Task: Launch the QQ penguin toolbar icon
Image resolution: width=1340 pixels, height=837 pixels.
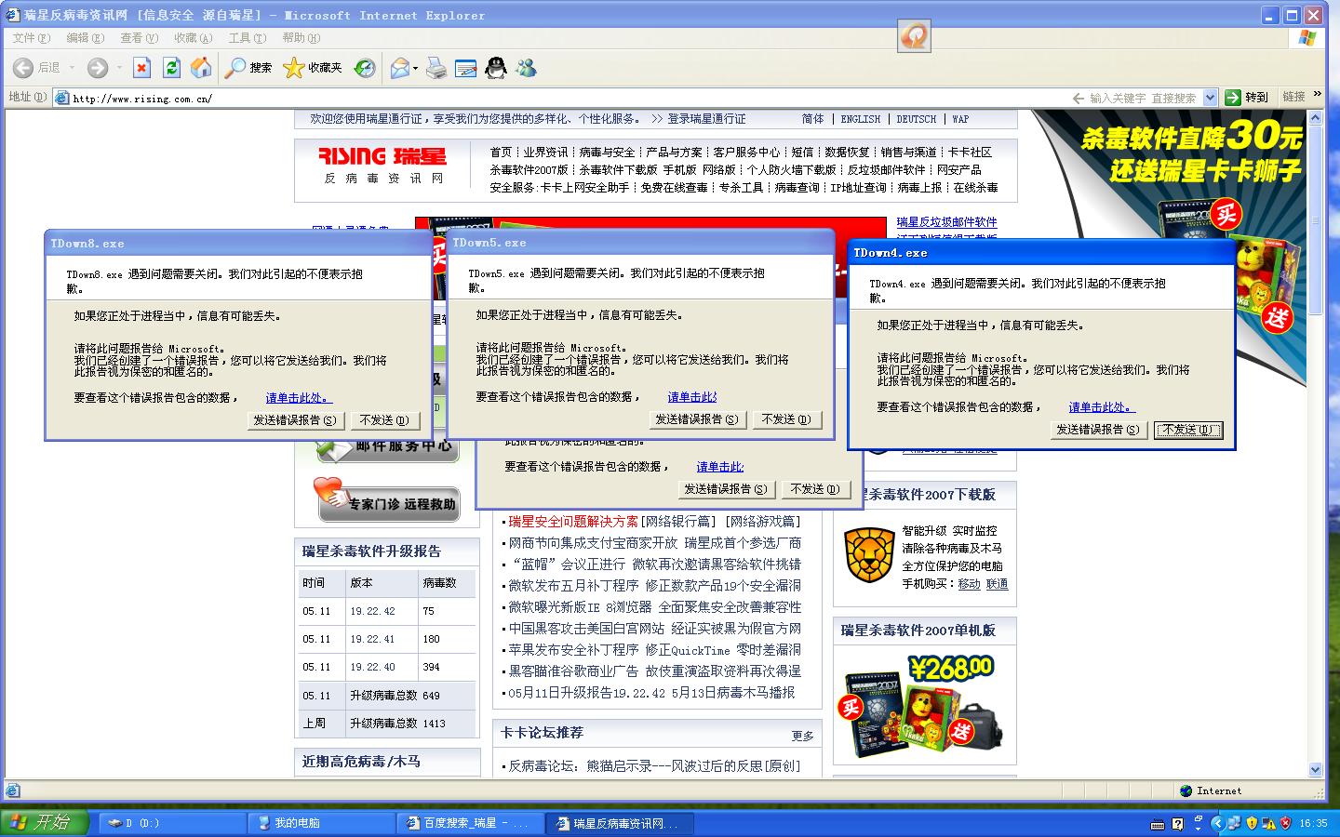Action: point(496,67)
